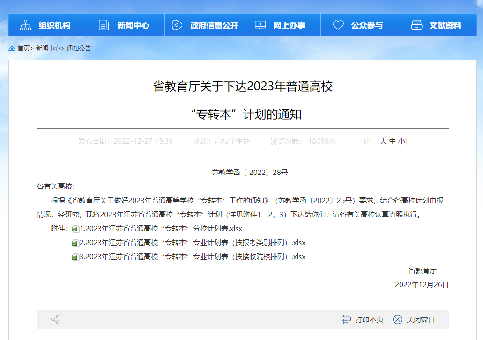Click the 文献资料 archive icon
Screen dimensions: 483x340
tap(416, 25)
